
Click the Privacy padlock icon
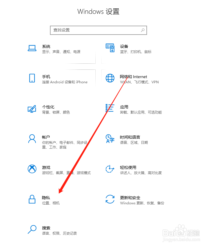click(32, 199)
